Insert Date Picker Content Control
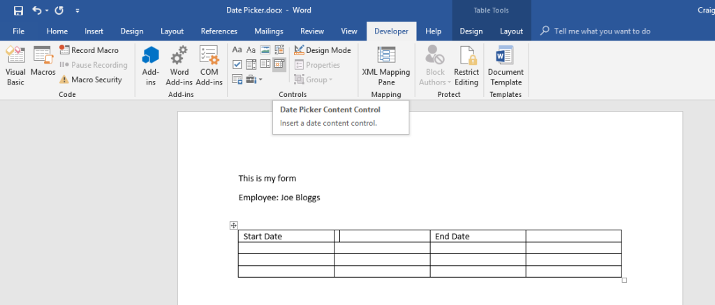 pyautogui.click(x=279, y=65)
